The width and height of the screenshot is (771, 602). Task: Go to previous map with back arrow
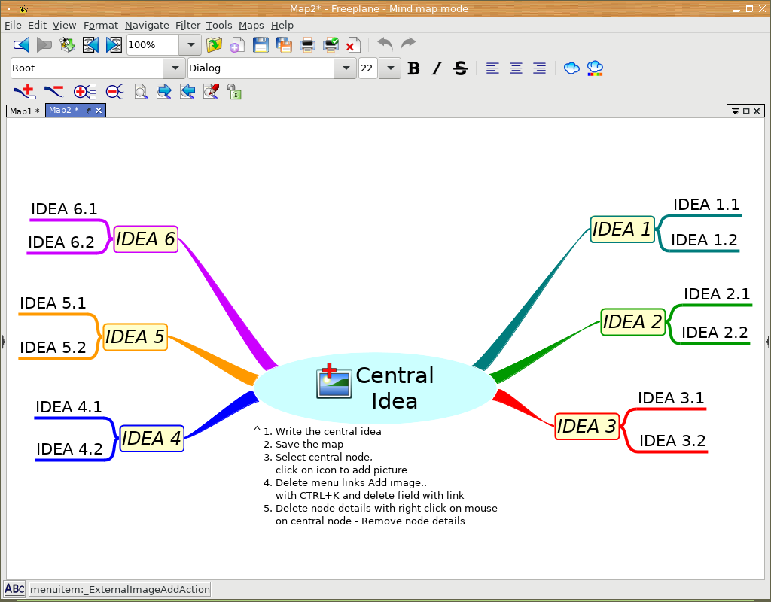point(21,44)
